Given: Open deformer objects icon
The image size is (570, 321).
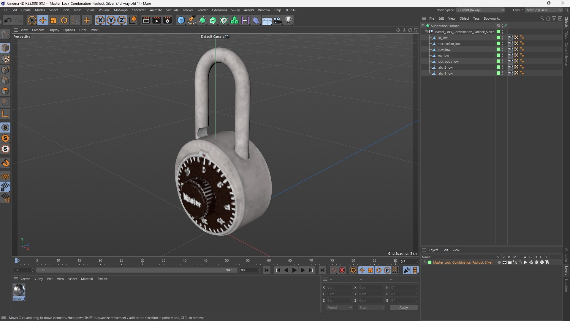Looking at the screenshot, I should pyautogui.click(x=256, y=20).
